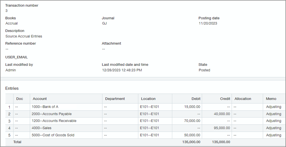Click the Memo column header

point(271,99)
